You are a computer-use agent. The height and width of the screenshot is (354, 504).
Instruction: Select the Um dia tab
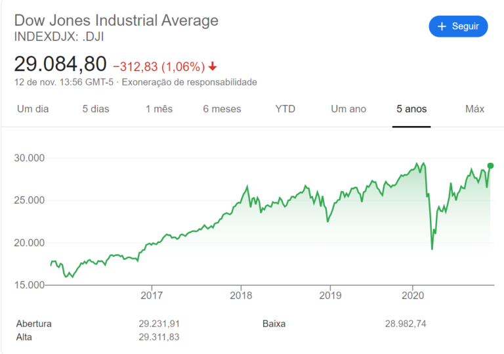tap(33, 109)
